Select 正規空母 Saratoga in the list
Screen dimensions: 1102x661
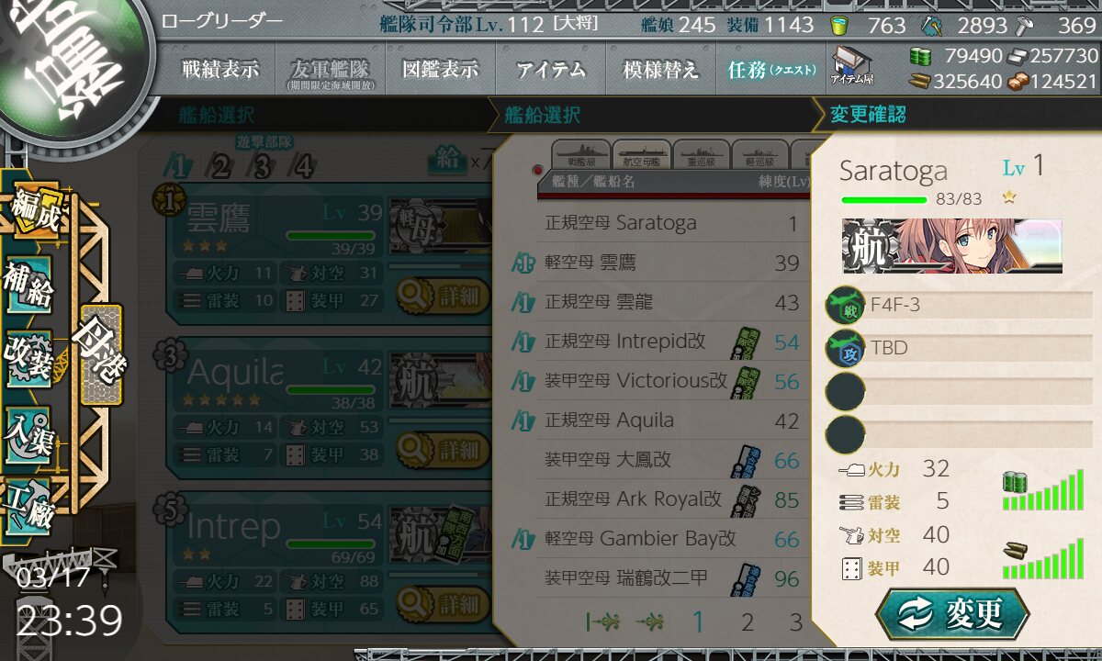pyautogui.click(x=673, y=223)
